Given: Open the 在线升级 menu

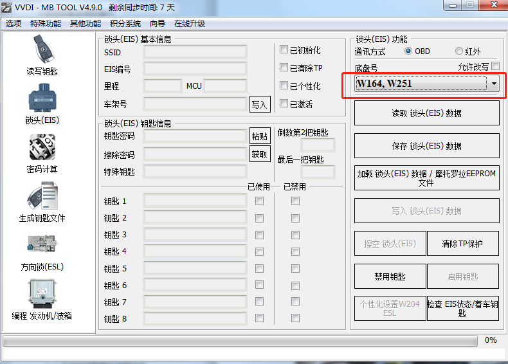Looking at the screenshot, I should 190,24.
